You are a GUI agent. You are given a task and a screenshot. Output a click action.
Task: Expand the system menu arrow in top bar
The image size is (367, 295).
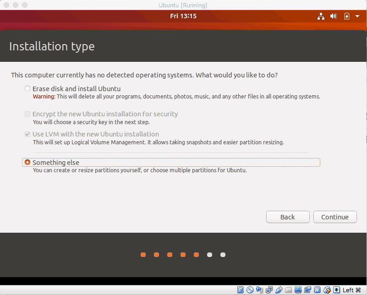pos(357,16)
